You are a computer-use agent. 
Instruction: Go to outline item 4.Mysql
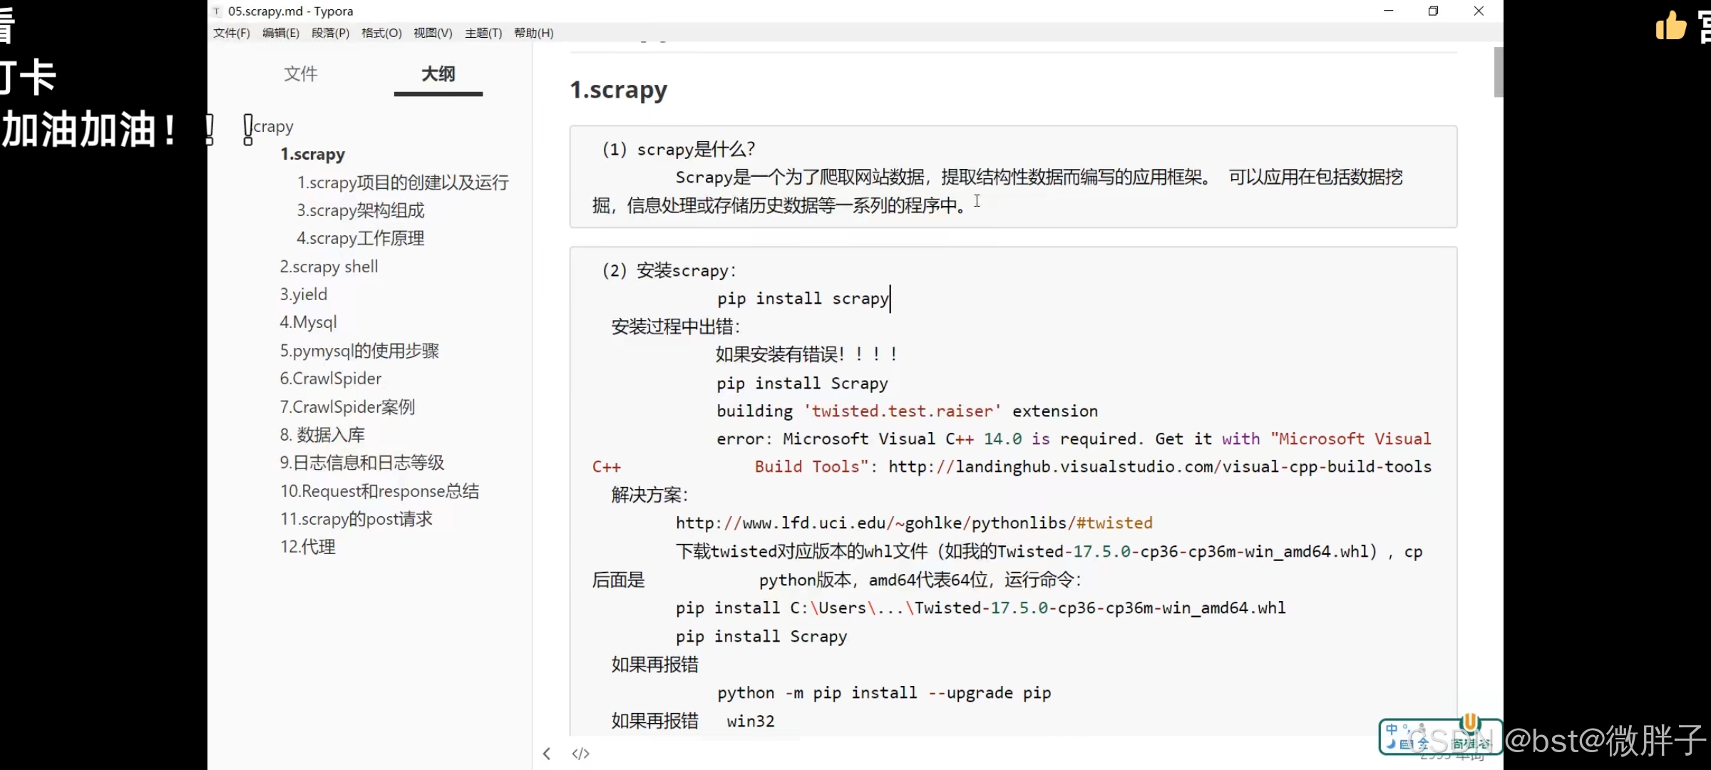tap(308, 322)
